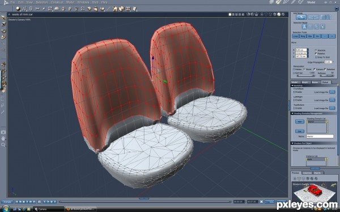340x212 pixels.
Task: Click the shading domain Name input field
Action: 320,136
